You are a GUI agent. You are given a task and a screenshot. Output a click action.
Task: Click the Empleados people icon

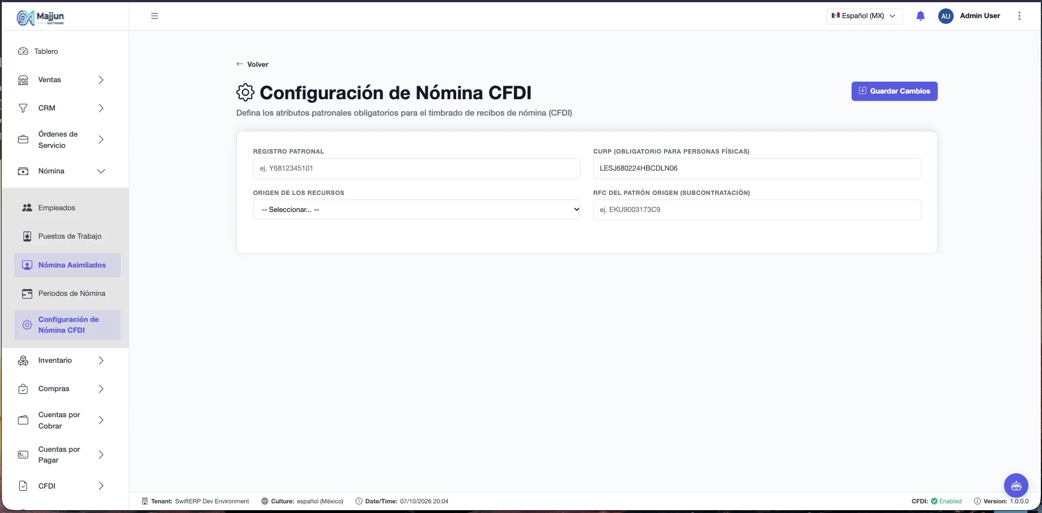(x=27, y=208)
